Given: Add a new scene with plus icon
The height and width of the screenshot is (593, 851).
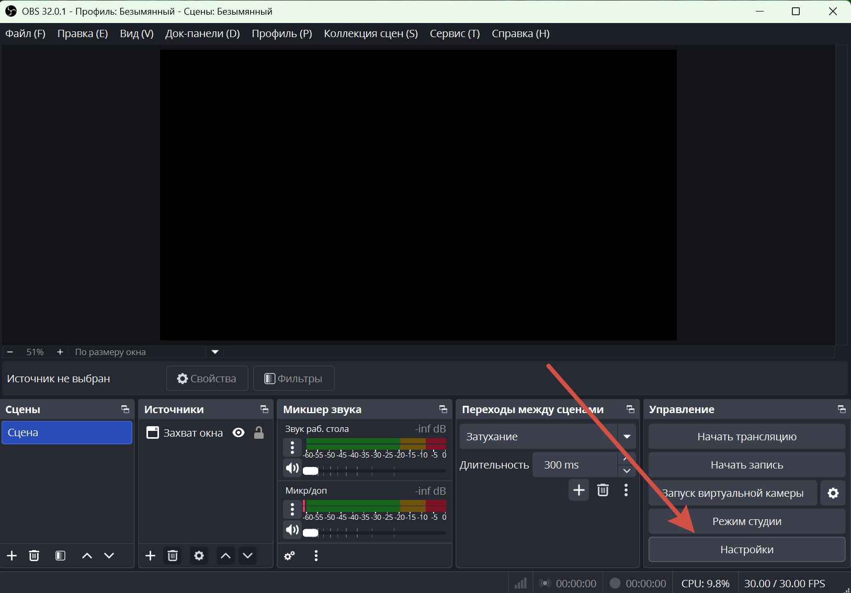Looking at the screenshot, I should pyautogui.click(x=12, y=555).
